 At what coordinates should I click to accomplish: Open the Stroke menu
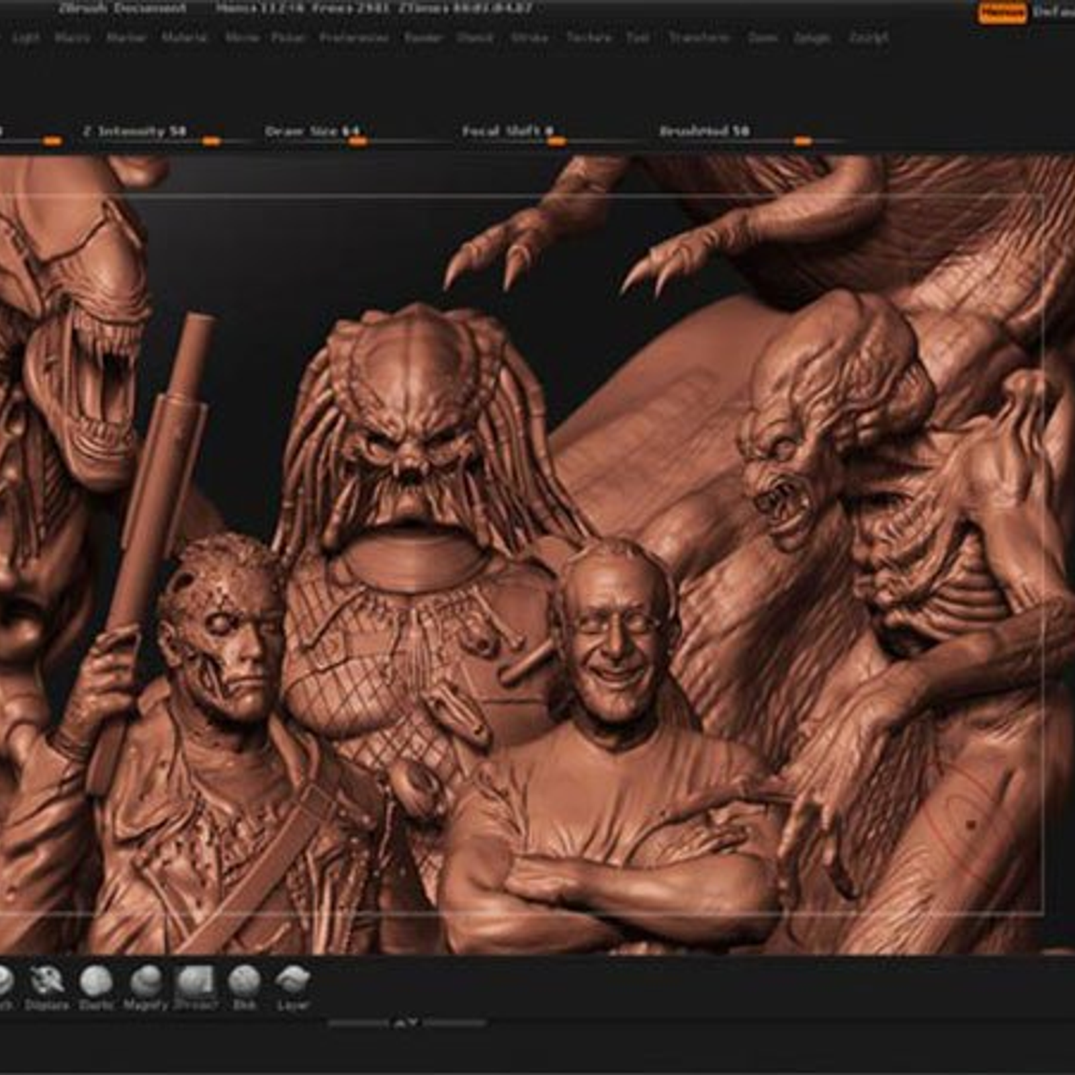tap(529, 38)
